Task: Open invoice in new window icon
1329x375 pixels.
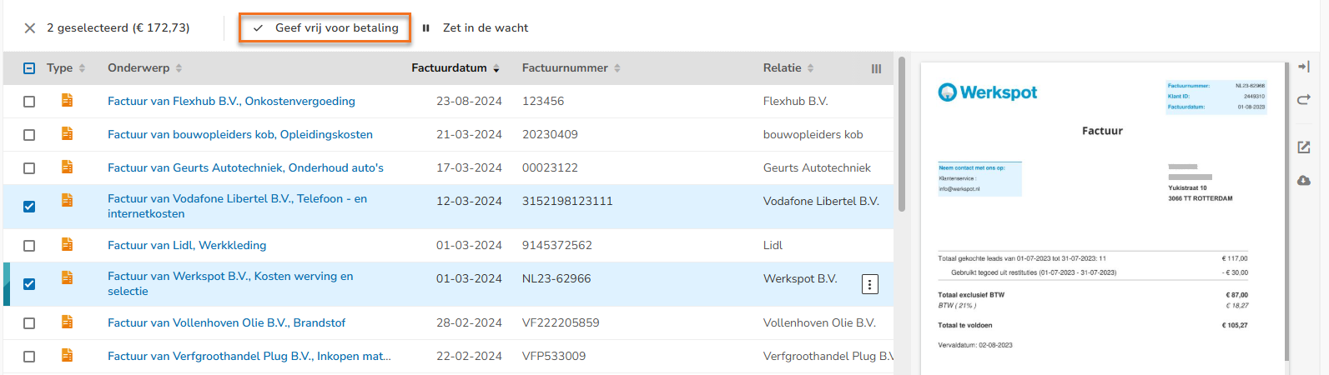Action: pyautogui.click(x=1304, y=147)
